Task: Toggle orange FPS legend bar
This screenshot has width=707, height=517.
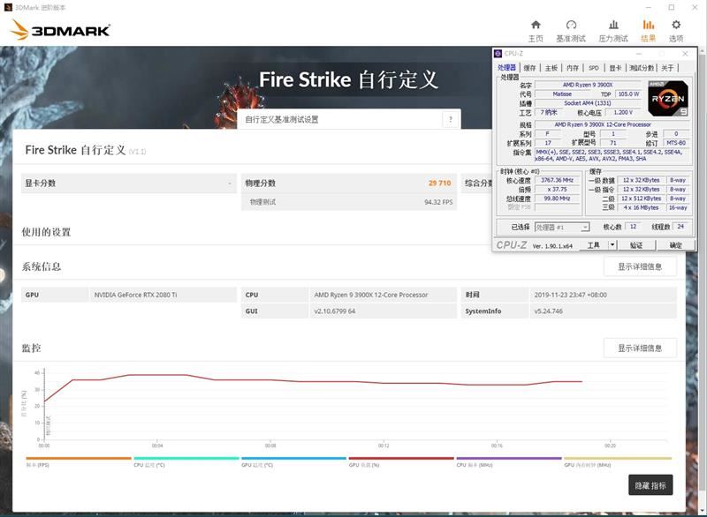Action: coord(79,459)
